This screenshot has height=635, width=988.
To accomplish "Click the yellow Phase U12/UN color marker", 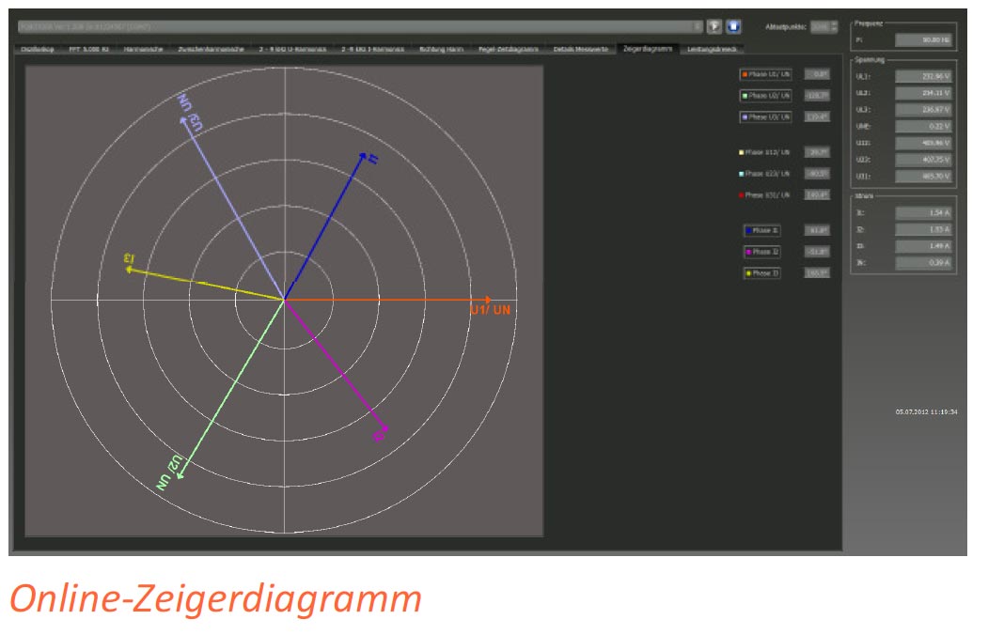I will point(743,151).
